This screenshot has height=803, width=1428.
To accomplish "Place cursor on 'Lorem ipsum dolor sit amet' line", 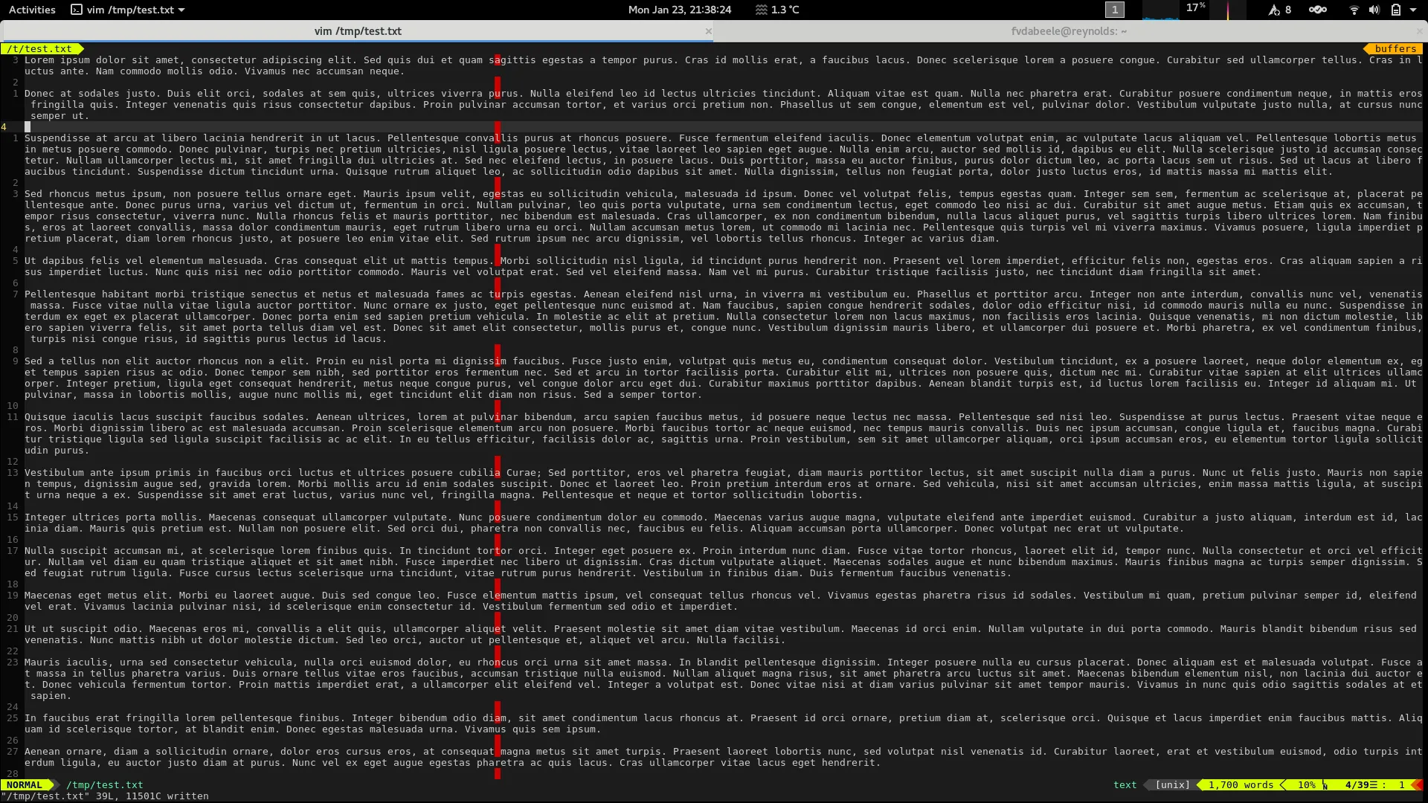I will [723, 65].
